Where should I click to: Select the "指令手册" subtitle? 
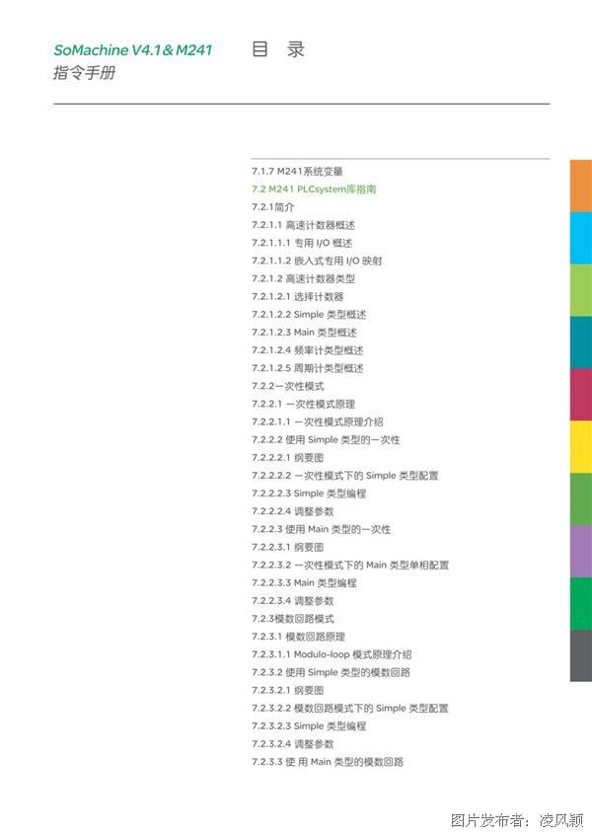click(x=84, y=72)
